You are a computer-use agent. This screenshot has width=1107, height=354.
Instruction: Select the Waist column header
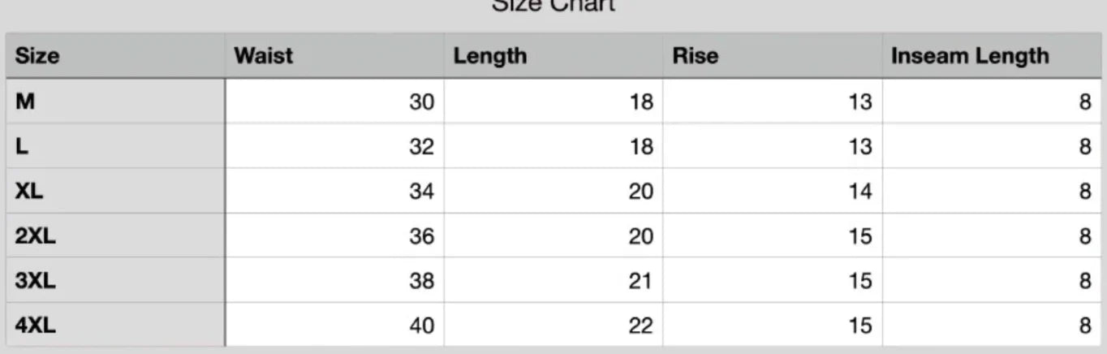263,56
